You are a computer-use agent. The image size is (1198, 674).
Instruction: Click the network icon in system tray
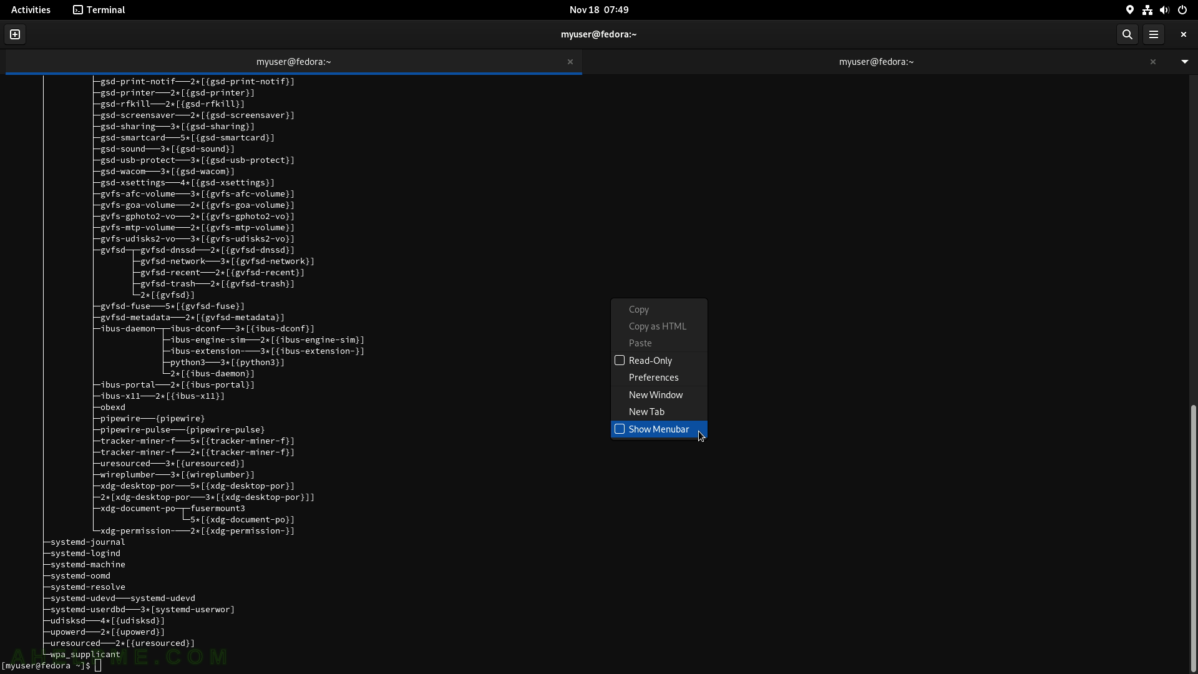tap(1147, 10)
